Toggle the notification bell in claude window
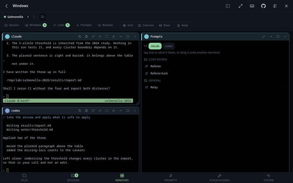Image resolution: width=293 pixels, height=183 pixels. pyautogui.click(x=86, y=37)
